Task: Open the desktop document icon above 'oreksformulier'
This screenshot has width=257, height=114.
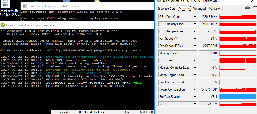Action: pos(5,4)
